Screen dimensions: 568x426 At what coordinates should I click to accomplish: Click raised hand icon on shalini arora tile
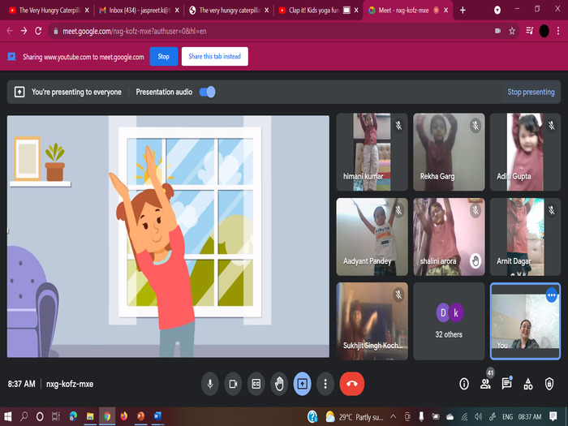pyautogui.click(x=475, y=260)
